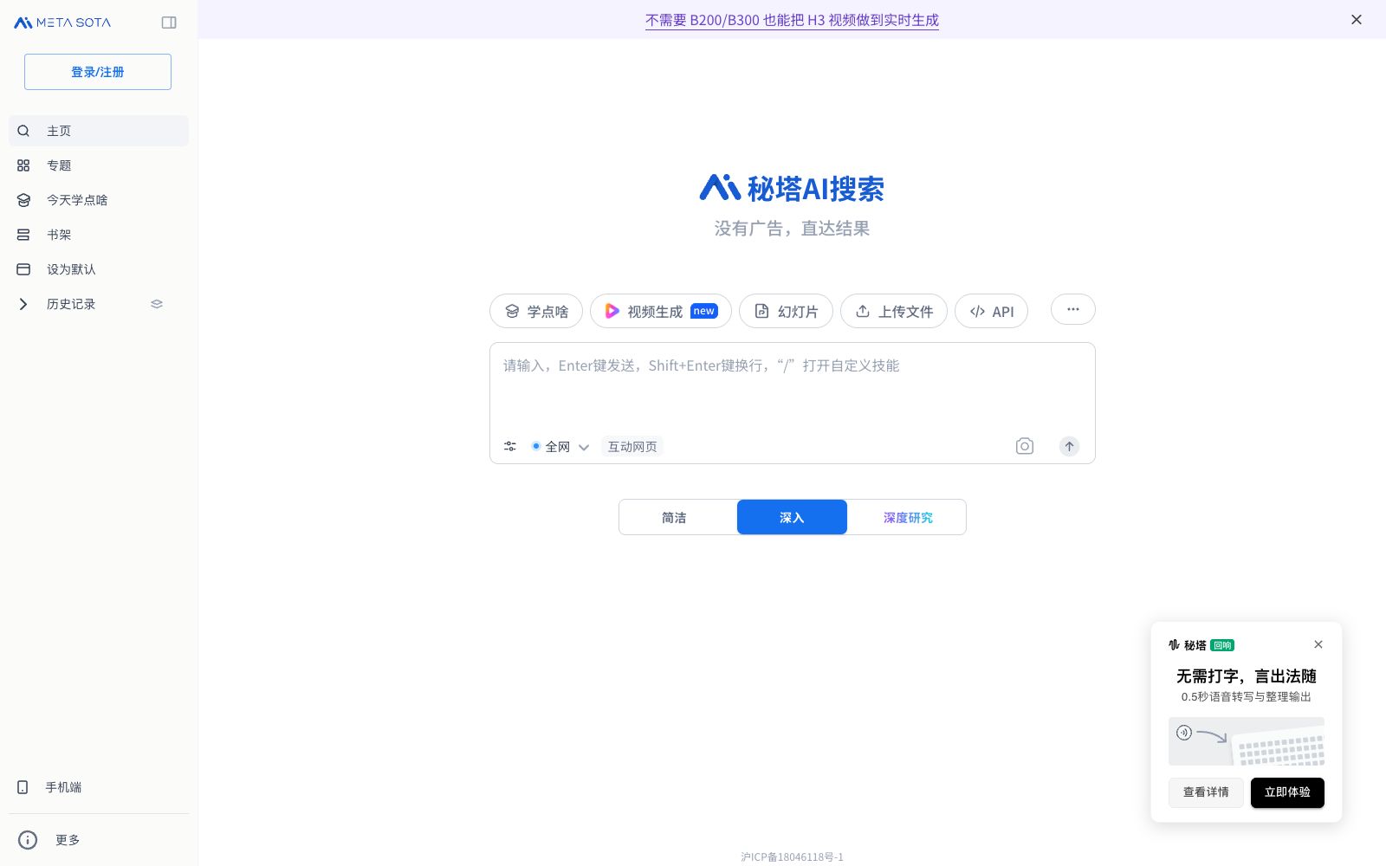Expand the 全网 scope dropdown
The image size is (1386, 866).
coord(560,447)
